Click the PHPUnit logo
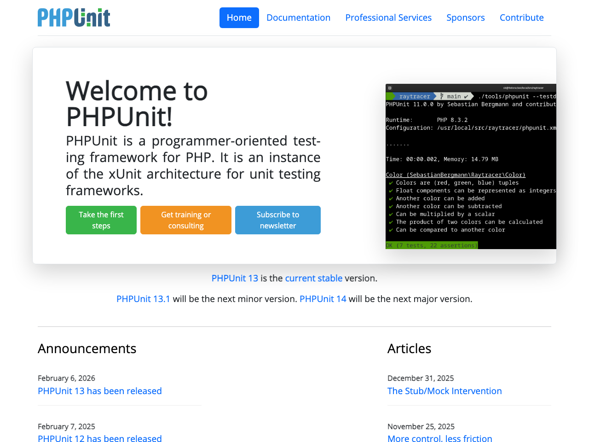This screenshot has height=442, width=589. [74, 17]
